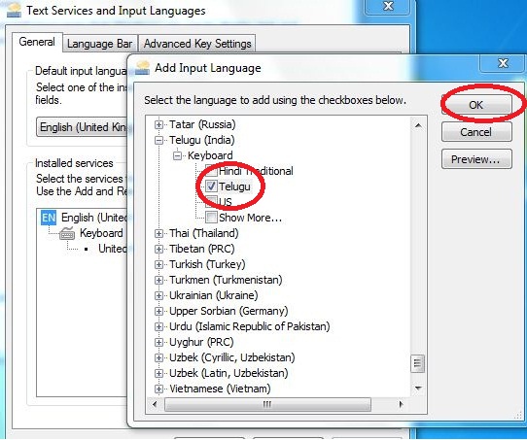Expand Uyghur (PRC) node
This screenshot has height=440, width=527.
[158, 342]
